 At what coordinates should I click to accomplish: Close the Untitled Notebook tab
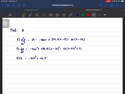click(2, 10)
